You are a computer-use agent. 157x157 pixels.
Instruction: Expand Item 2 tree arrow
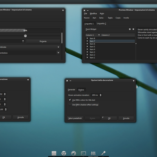[87, 55]
